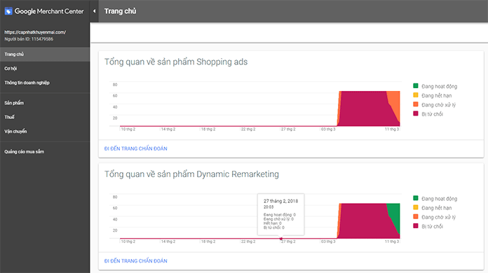
Task: Click the Tổng quan về sản phẩm Shopping ads heading
Action: (x=176, y=62)
